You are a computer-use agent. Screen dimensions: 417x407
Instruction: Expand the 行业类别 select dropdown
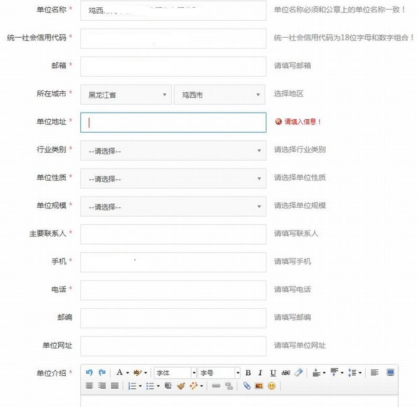point(173,150)
